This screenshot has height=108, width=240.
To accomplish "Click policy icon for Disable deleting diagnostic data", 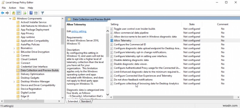I will tap(112, 60).
